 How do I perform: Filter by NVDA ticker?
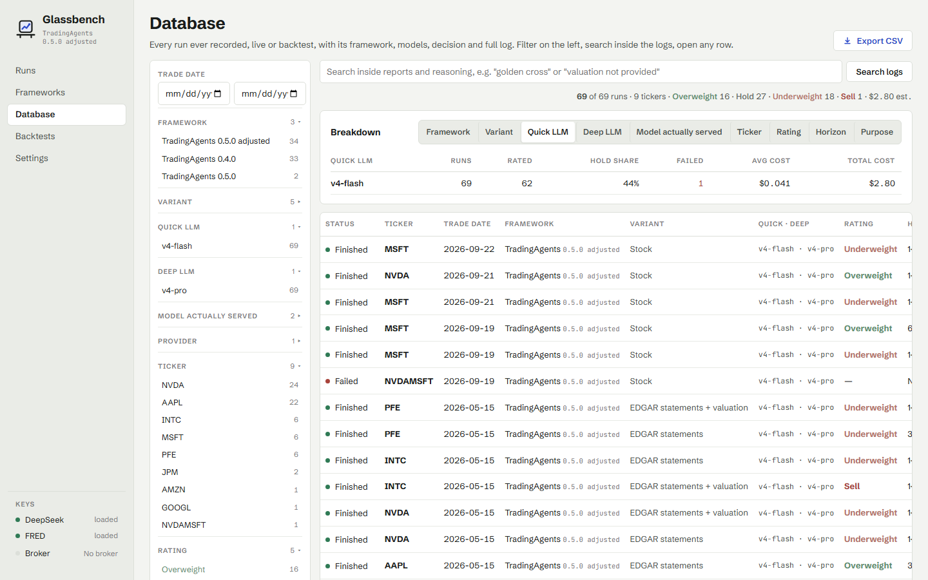tap(229, 385)
